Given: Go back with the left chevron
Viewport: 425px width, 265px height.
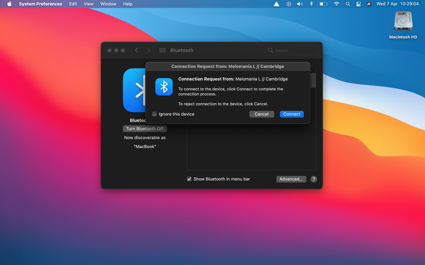Looking at the screenshot, I should point(136,50).
